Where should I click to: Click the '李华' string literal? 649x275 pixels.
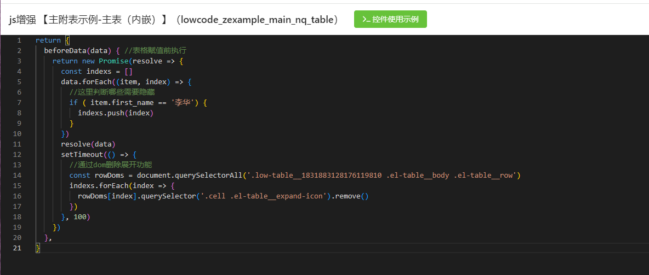point(182,103)
